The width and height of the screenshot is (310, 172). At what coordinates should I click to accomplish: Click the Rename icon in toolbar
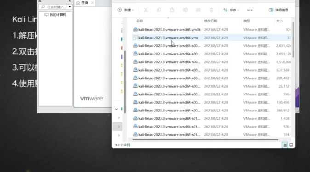coord(185,10)
